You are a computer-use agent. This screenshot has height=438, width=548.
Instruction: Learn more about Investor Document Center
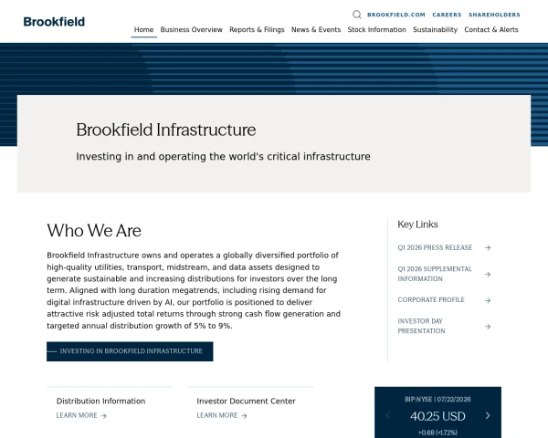[222, 415]
